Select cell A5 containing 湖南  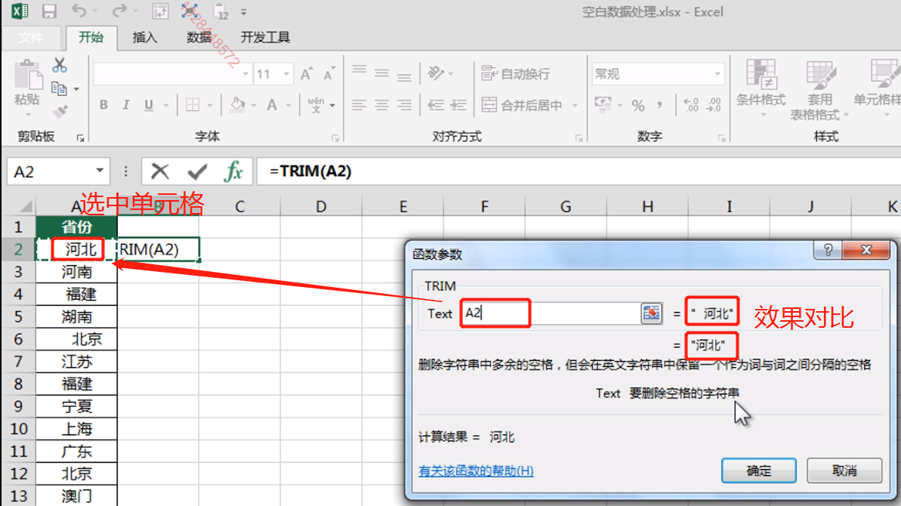pos(76,316)
